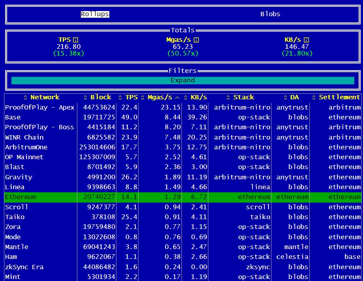The image size is (363, 281).
Task: Click the DA column header text
Action: click(x=294, y=97)
